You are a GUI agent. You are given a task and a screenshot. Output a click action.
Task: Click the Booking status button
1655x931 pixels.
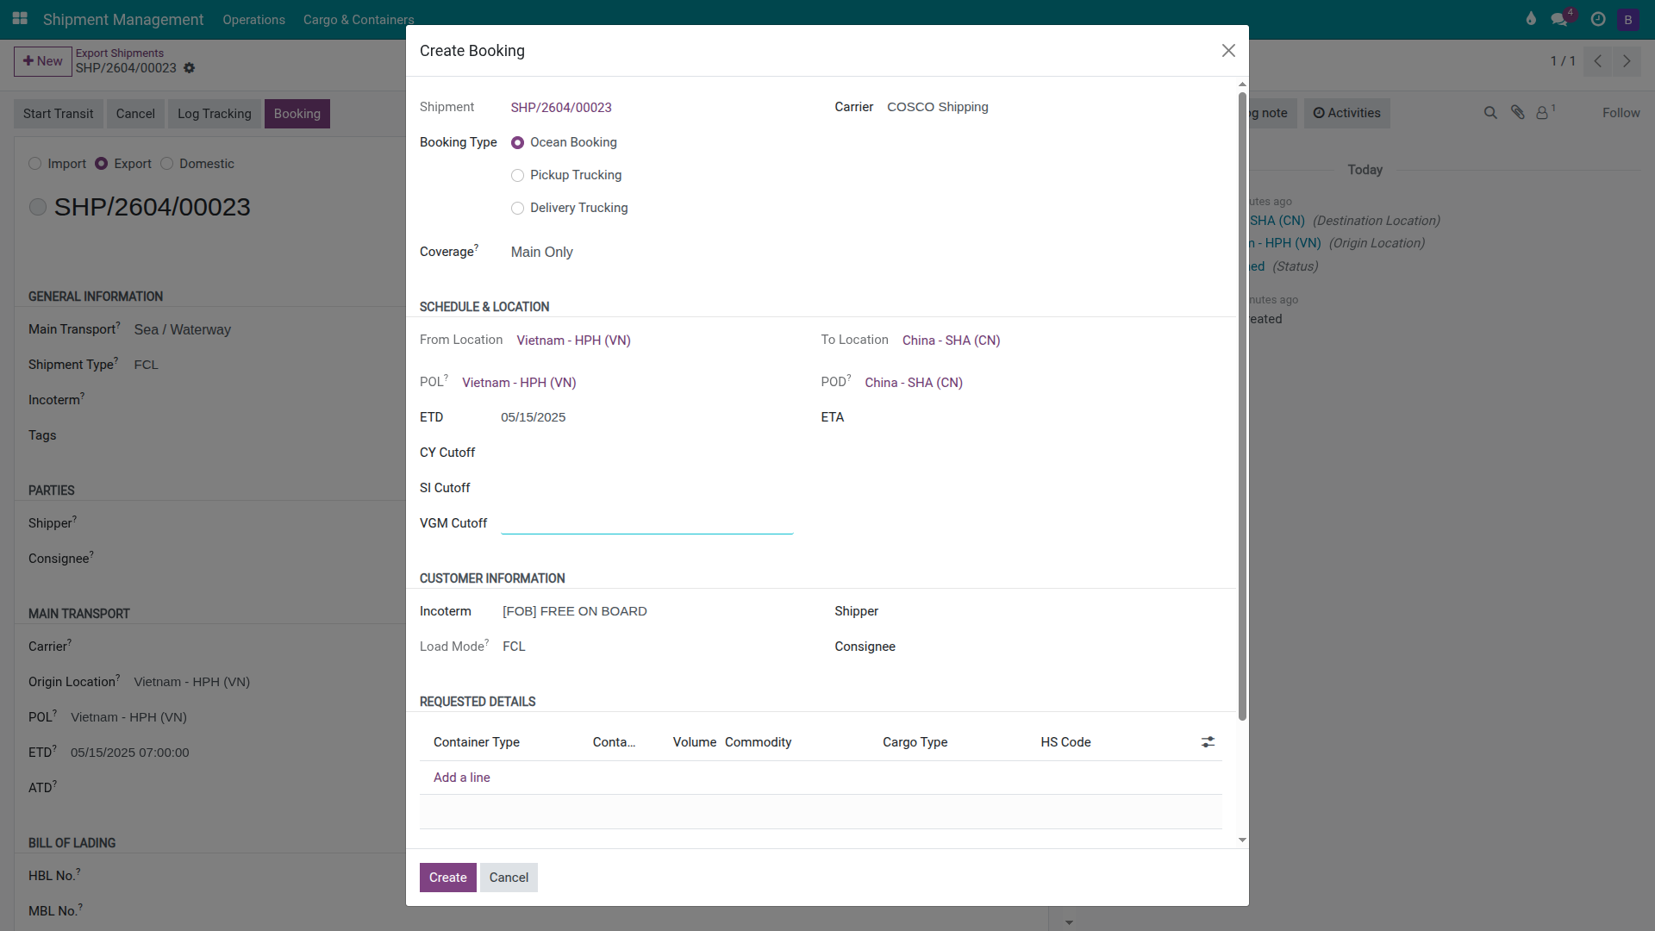[x=297, y=114]
